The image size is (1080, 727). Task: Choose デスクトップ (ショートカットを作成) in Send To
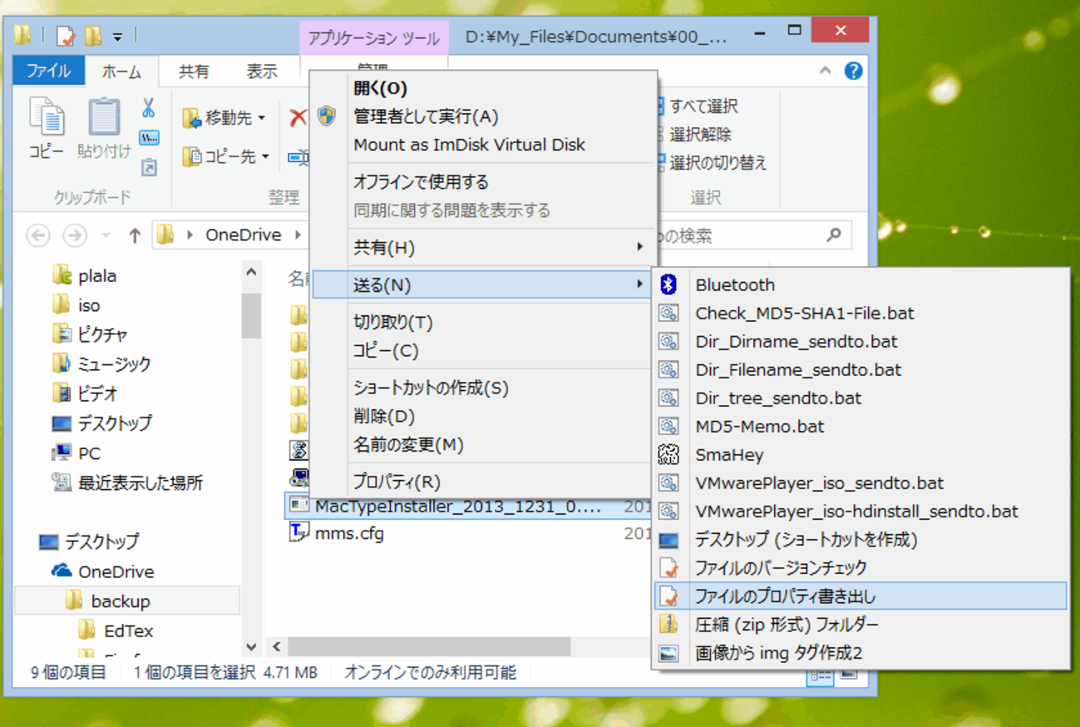tap(861, 539)
